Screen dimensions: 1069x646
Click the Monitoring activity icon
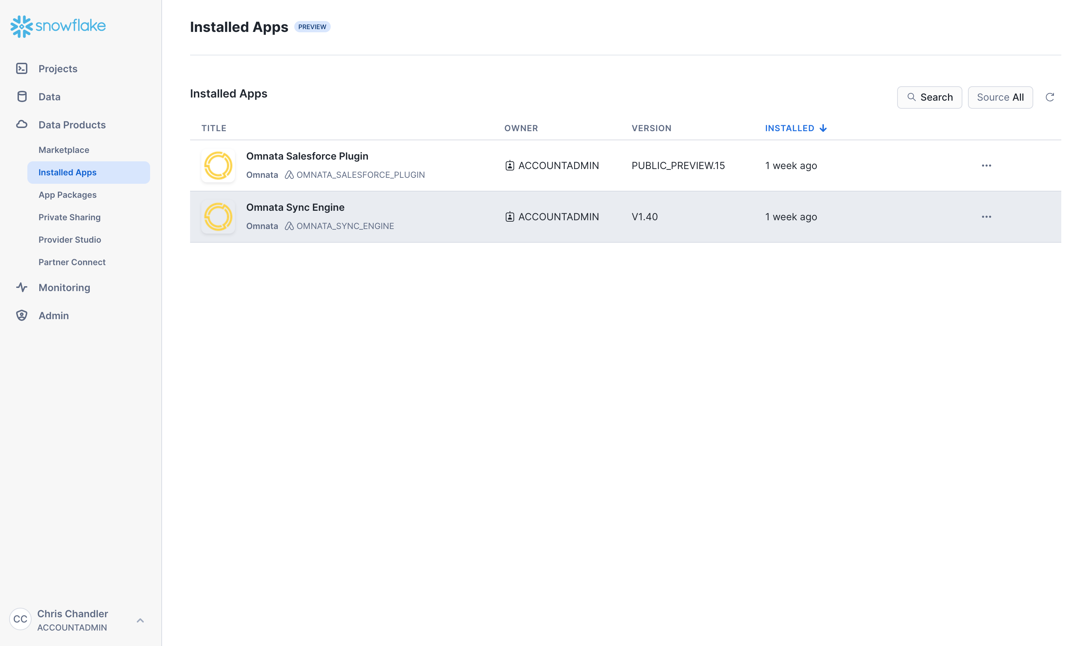[22, 287]
